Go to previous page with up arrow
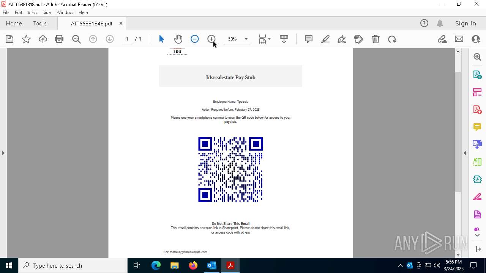The height and width of the screenshot is (273, 486). pyautogui.click(x=93, y=39)
